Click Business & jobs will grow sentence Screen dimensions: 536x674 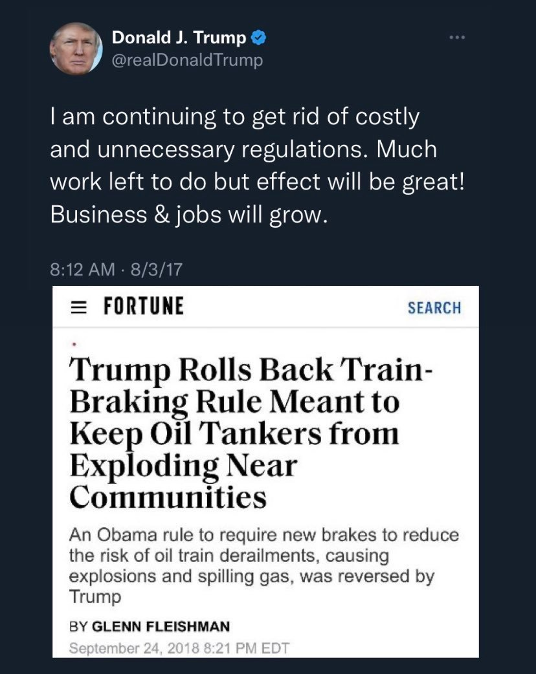[189, 215]
